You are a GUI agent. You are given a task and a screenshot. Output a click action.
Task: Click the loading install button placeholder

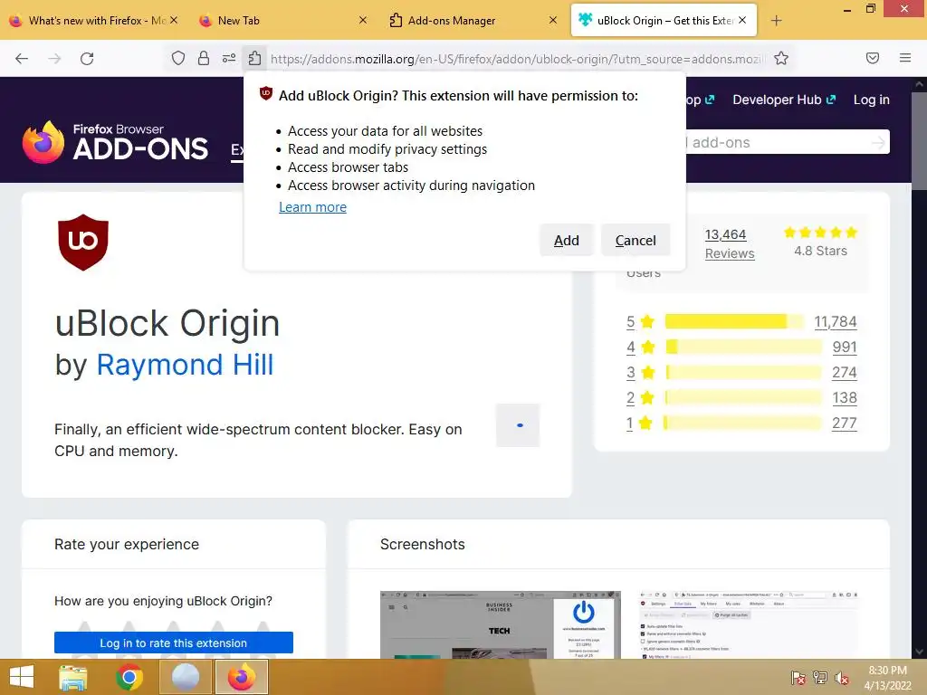pyautogui.click(x=518, y=425)
